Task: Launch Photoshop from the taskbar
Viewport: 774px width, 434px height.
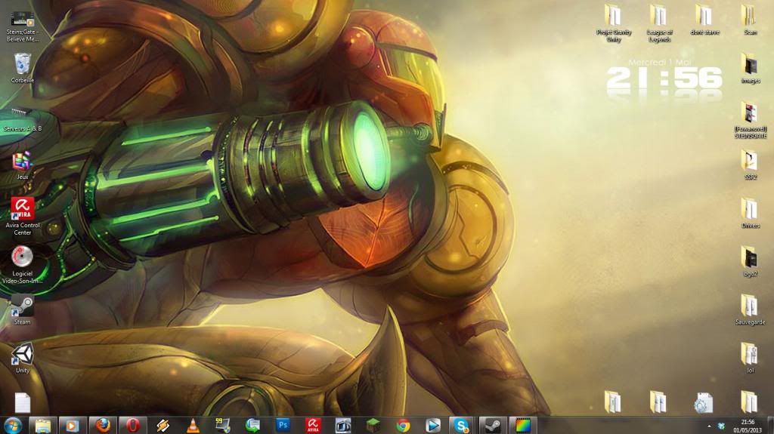Action: 283,425
